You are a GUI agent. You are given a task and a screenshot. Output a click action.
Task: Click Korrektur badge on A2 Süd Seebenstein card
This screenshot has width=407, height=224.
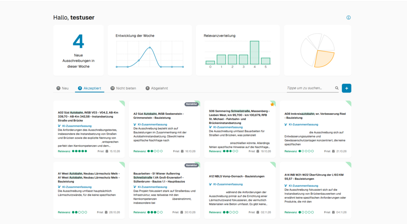click(x=192, y=104)
